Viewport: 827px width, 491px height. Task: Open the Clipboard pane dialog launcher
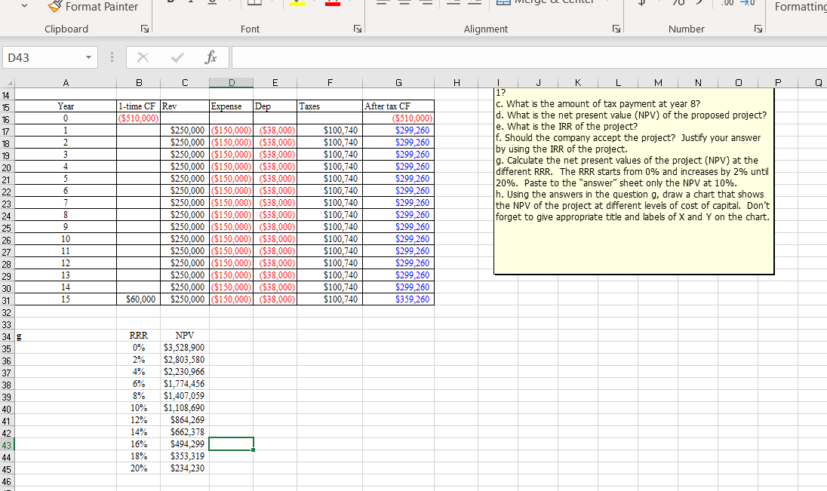click(145, 29)
